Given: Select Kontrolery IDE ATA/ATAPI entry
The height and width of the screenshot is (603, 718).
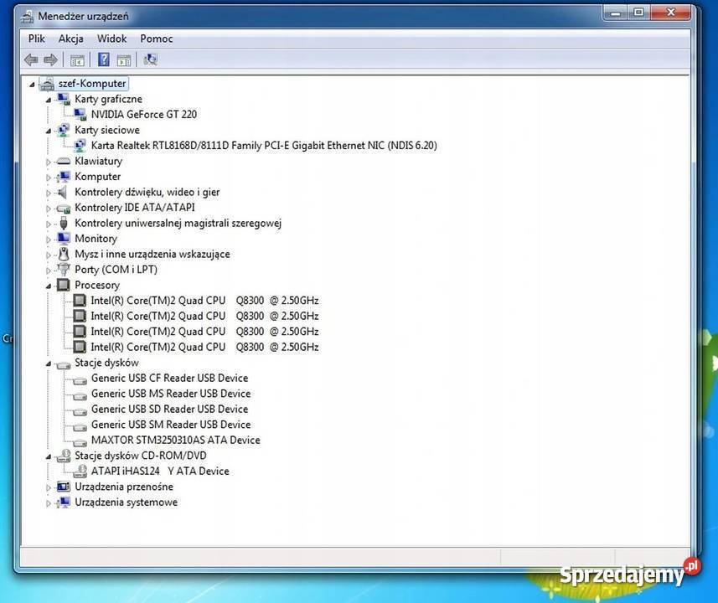Looking at the screenshot, I should click(x=134, y=208).
